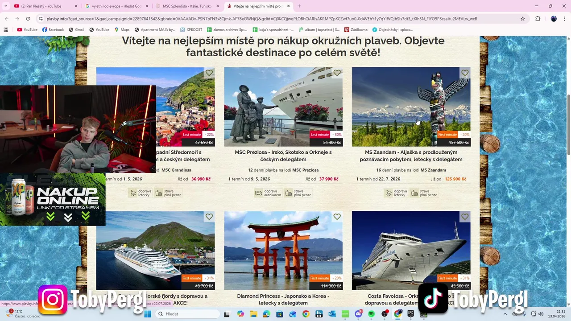
Task: Switch to vyletni lod evropa Google tab
Action: coord(116,6)
